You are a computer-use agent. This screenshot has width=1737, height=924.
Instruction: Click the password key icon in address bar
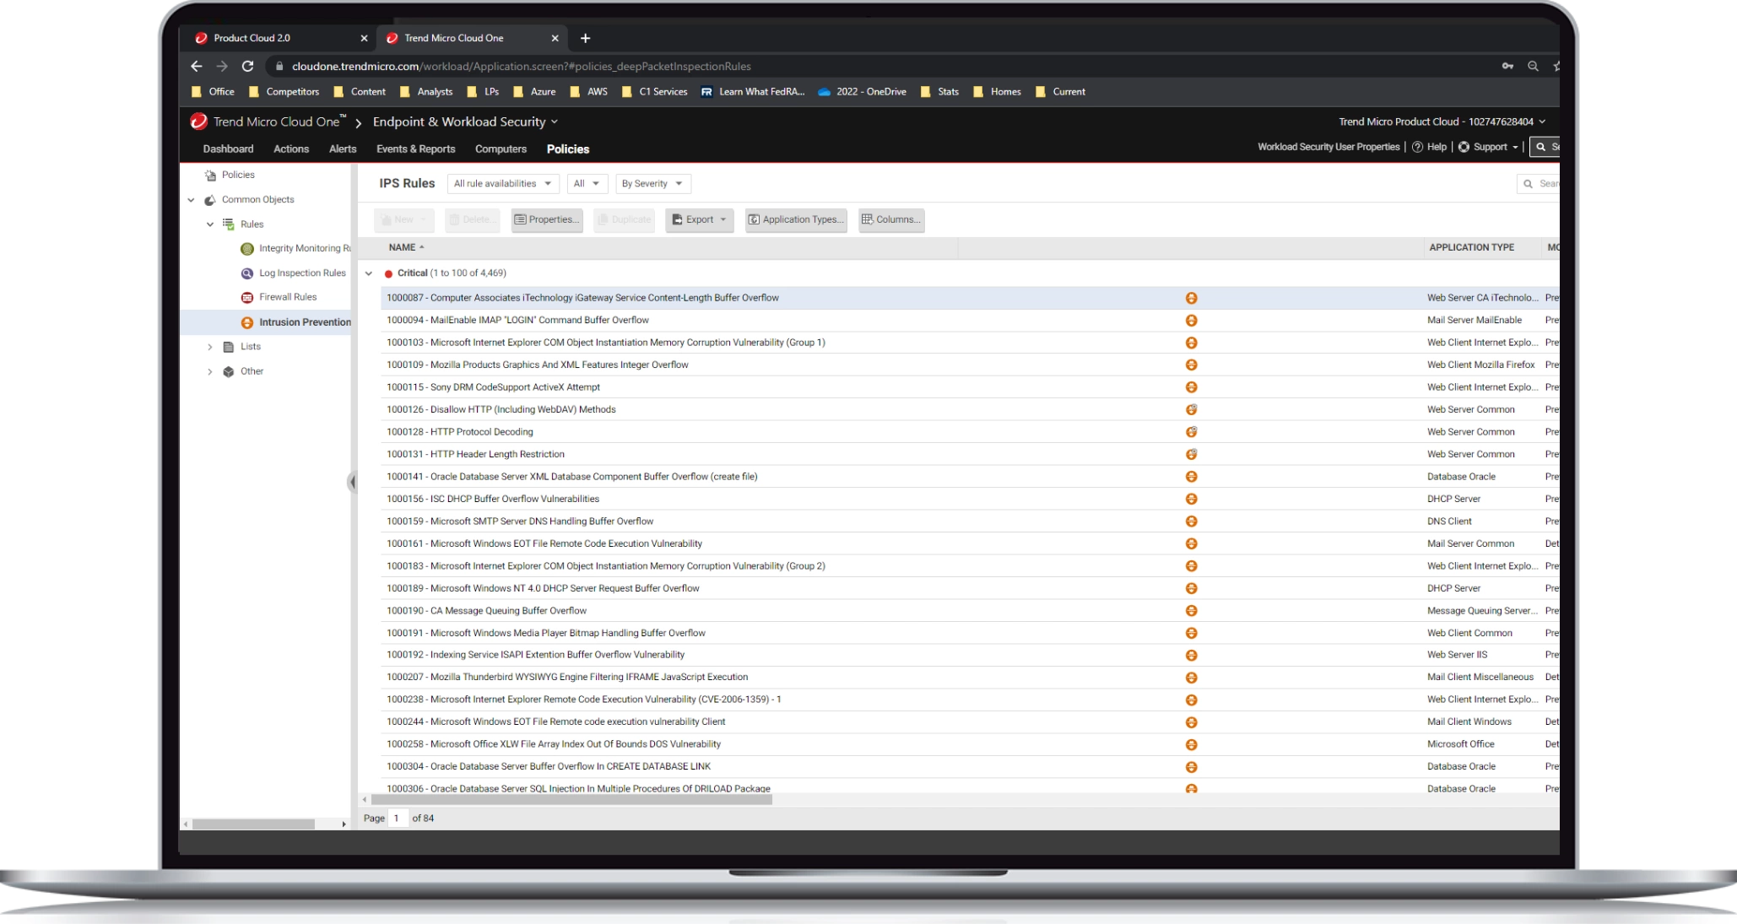1507,66
